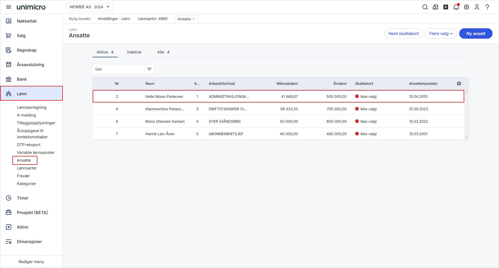Screen dimensions: 499x268
Task: Close the Ansatte tab with X
Action: point(194,19)
